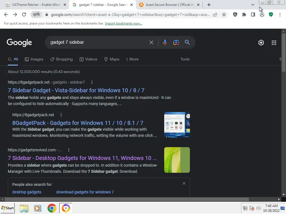Click the vertical page scrollbar
This screenshot has width=286, height=214.
pyautogui.click(x=283, y=53)
